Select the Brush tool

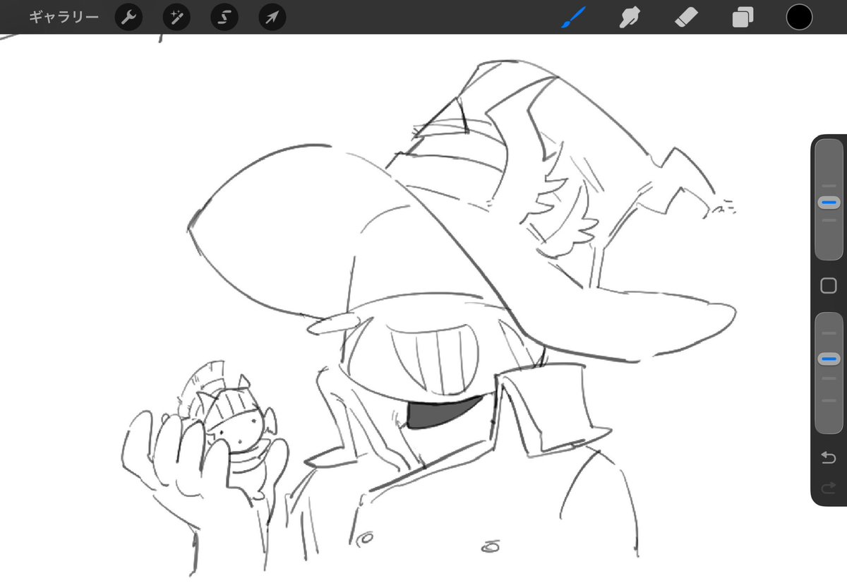pyautogui.click(x=574, y=17)
